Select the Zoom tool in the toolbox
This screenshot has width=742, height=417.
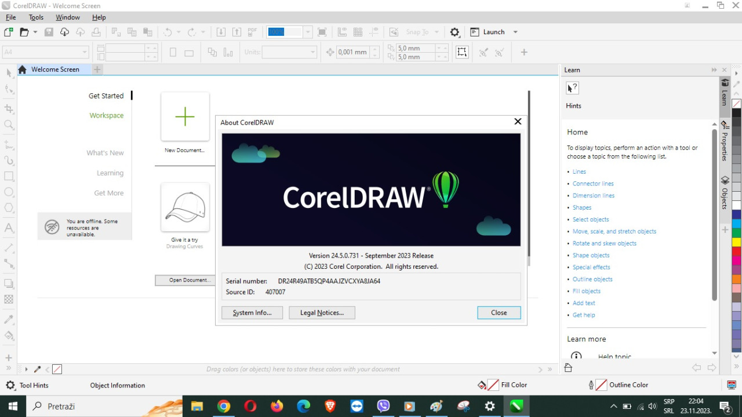[9, 125]
